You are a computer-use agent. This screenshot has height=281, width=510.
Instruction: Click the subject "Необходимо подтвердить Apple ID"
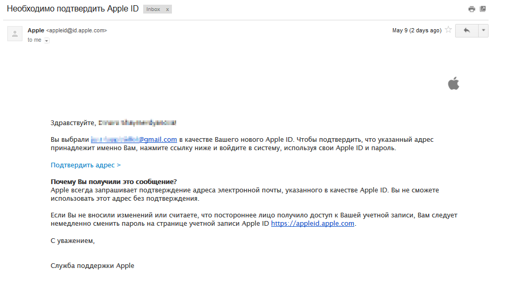pyautogui.click(x=73, y=9)
